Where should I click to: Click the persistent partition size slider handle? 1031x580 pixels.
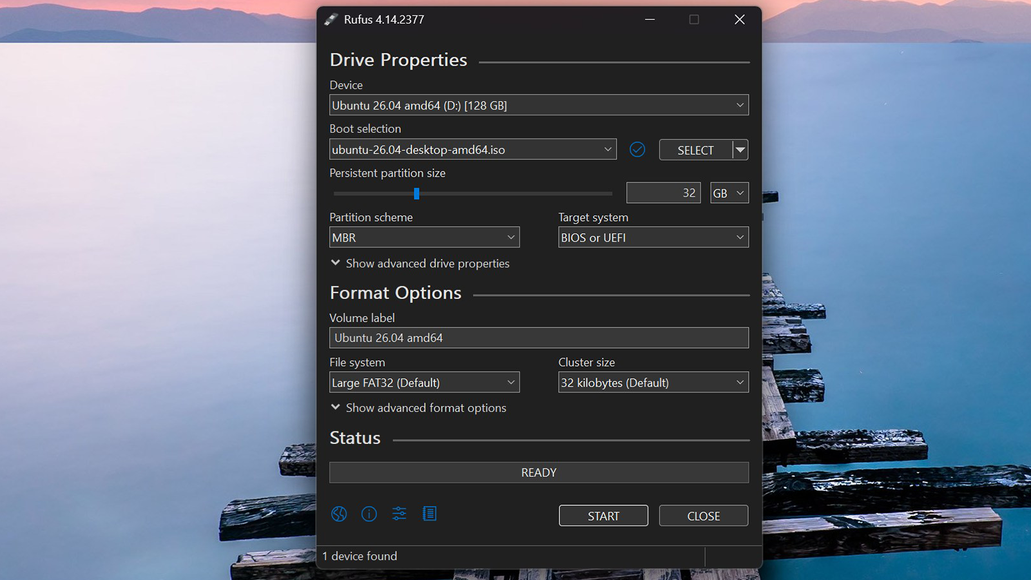tap(417, 193)
